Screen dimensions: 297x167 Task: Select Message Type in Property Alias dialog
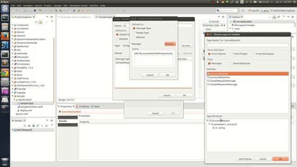(134, 28)
